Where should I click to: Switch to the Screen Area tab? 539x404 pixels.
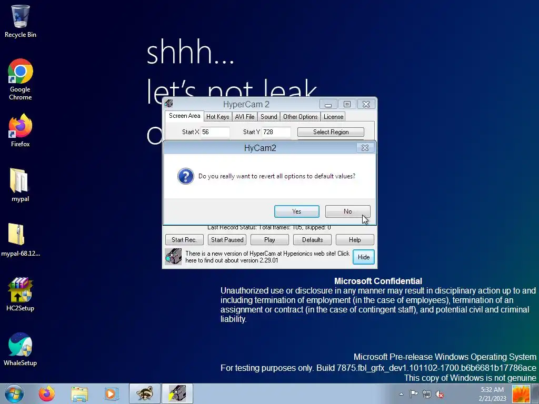184,116
